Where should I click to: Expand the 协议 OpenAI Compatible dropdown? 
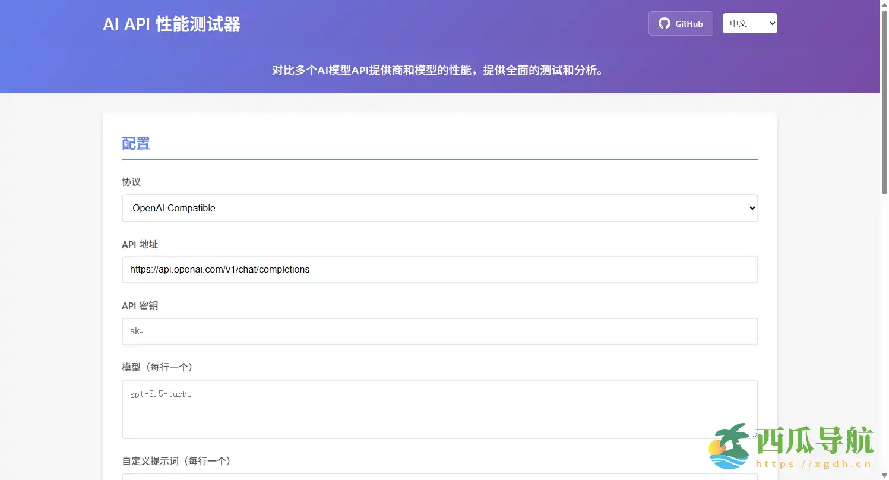tap(439, 209)
